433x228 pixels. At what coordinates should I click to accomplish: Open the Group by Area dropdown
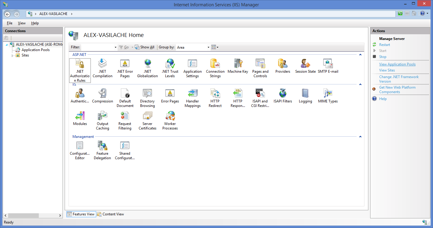coord(208,47)
